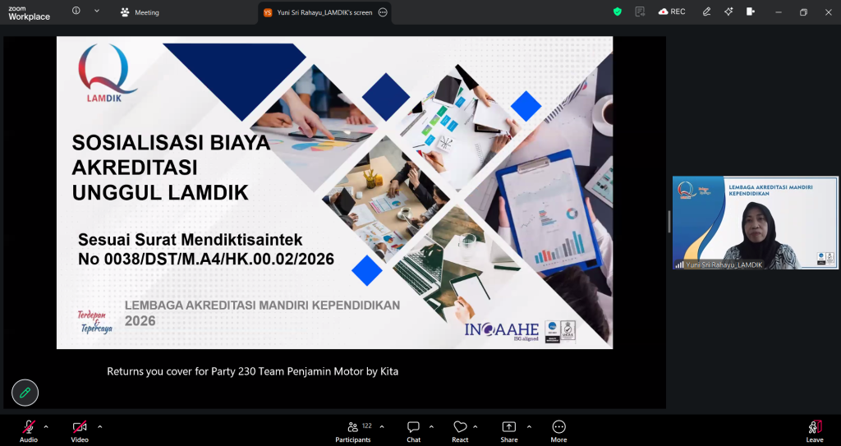Click the text No 0038/DST/M.A4/HK.00.02/2026
841x446 pixels.
click(x=206, y=260)
